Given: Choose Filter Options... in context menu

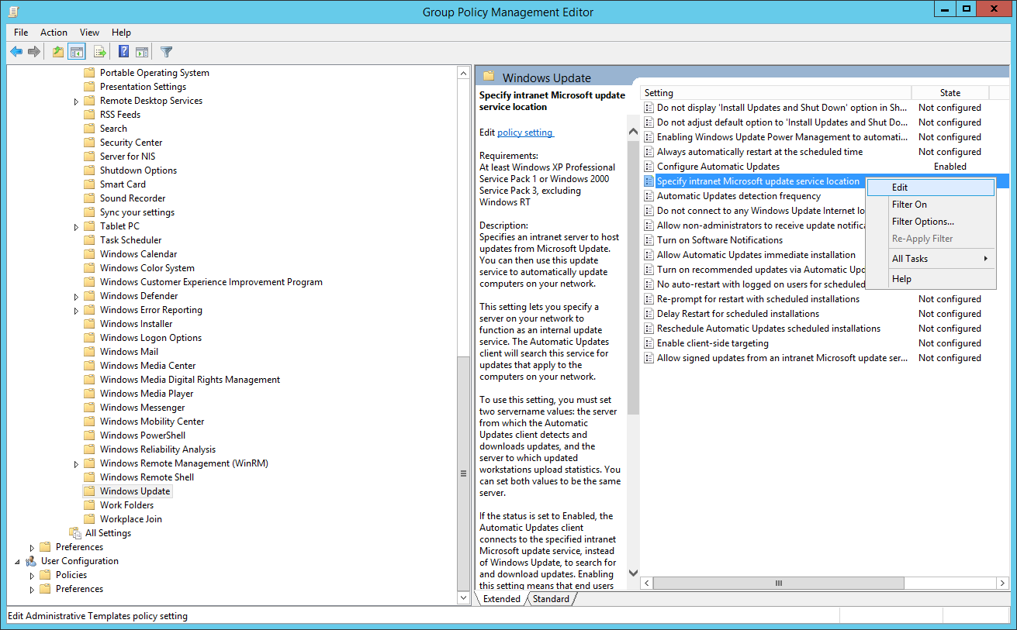Looking at the screenshot, I should [931, 222].
